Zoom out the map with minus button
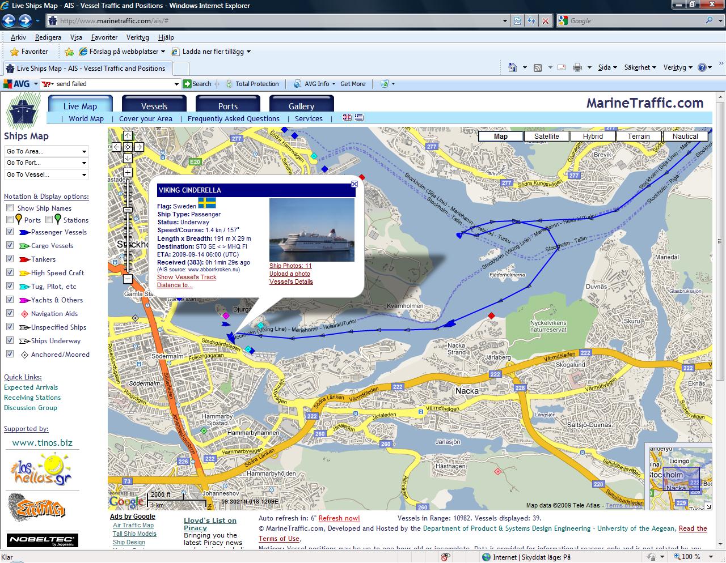The height and width of the screenshot is (563, 726). pyautogui.click(x=128, y=279)
